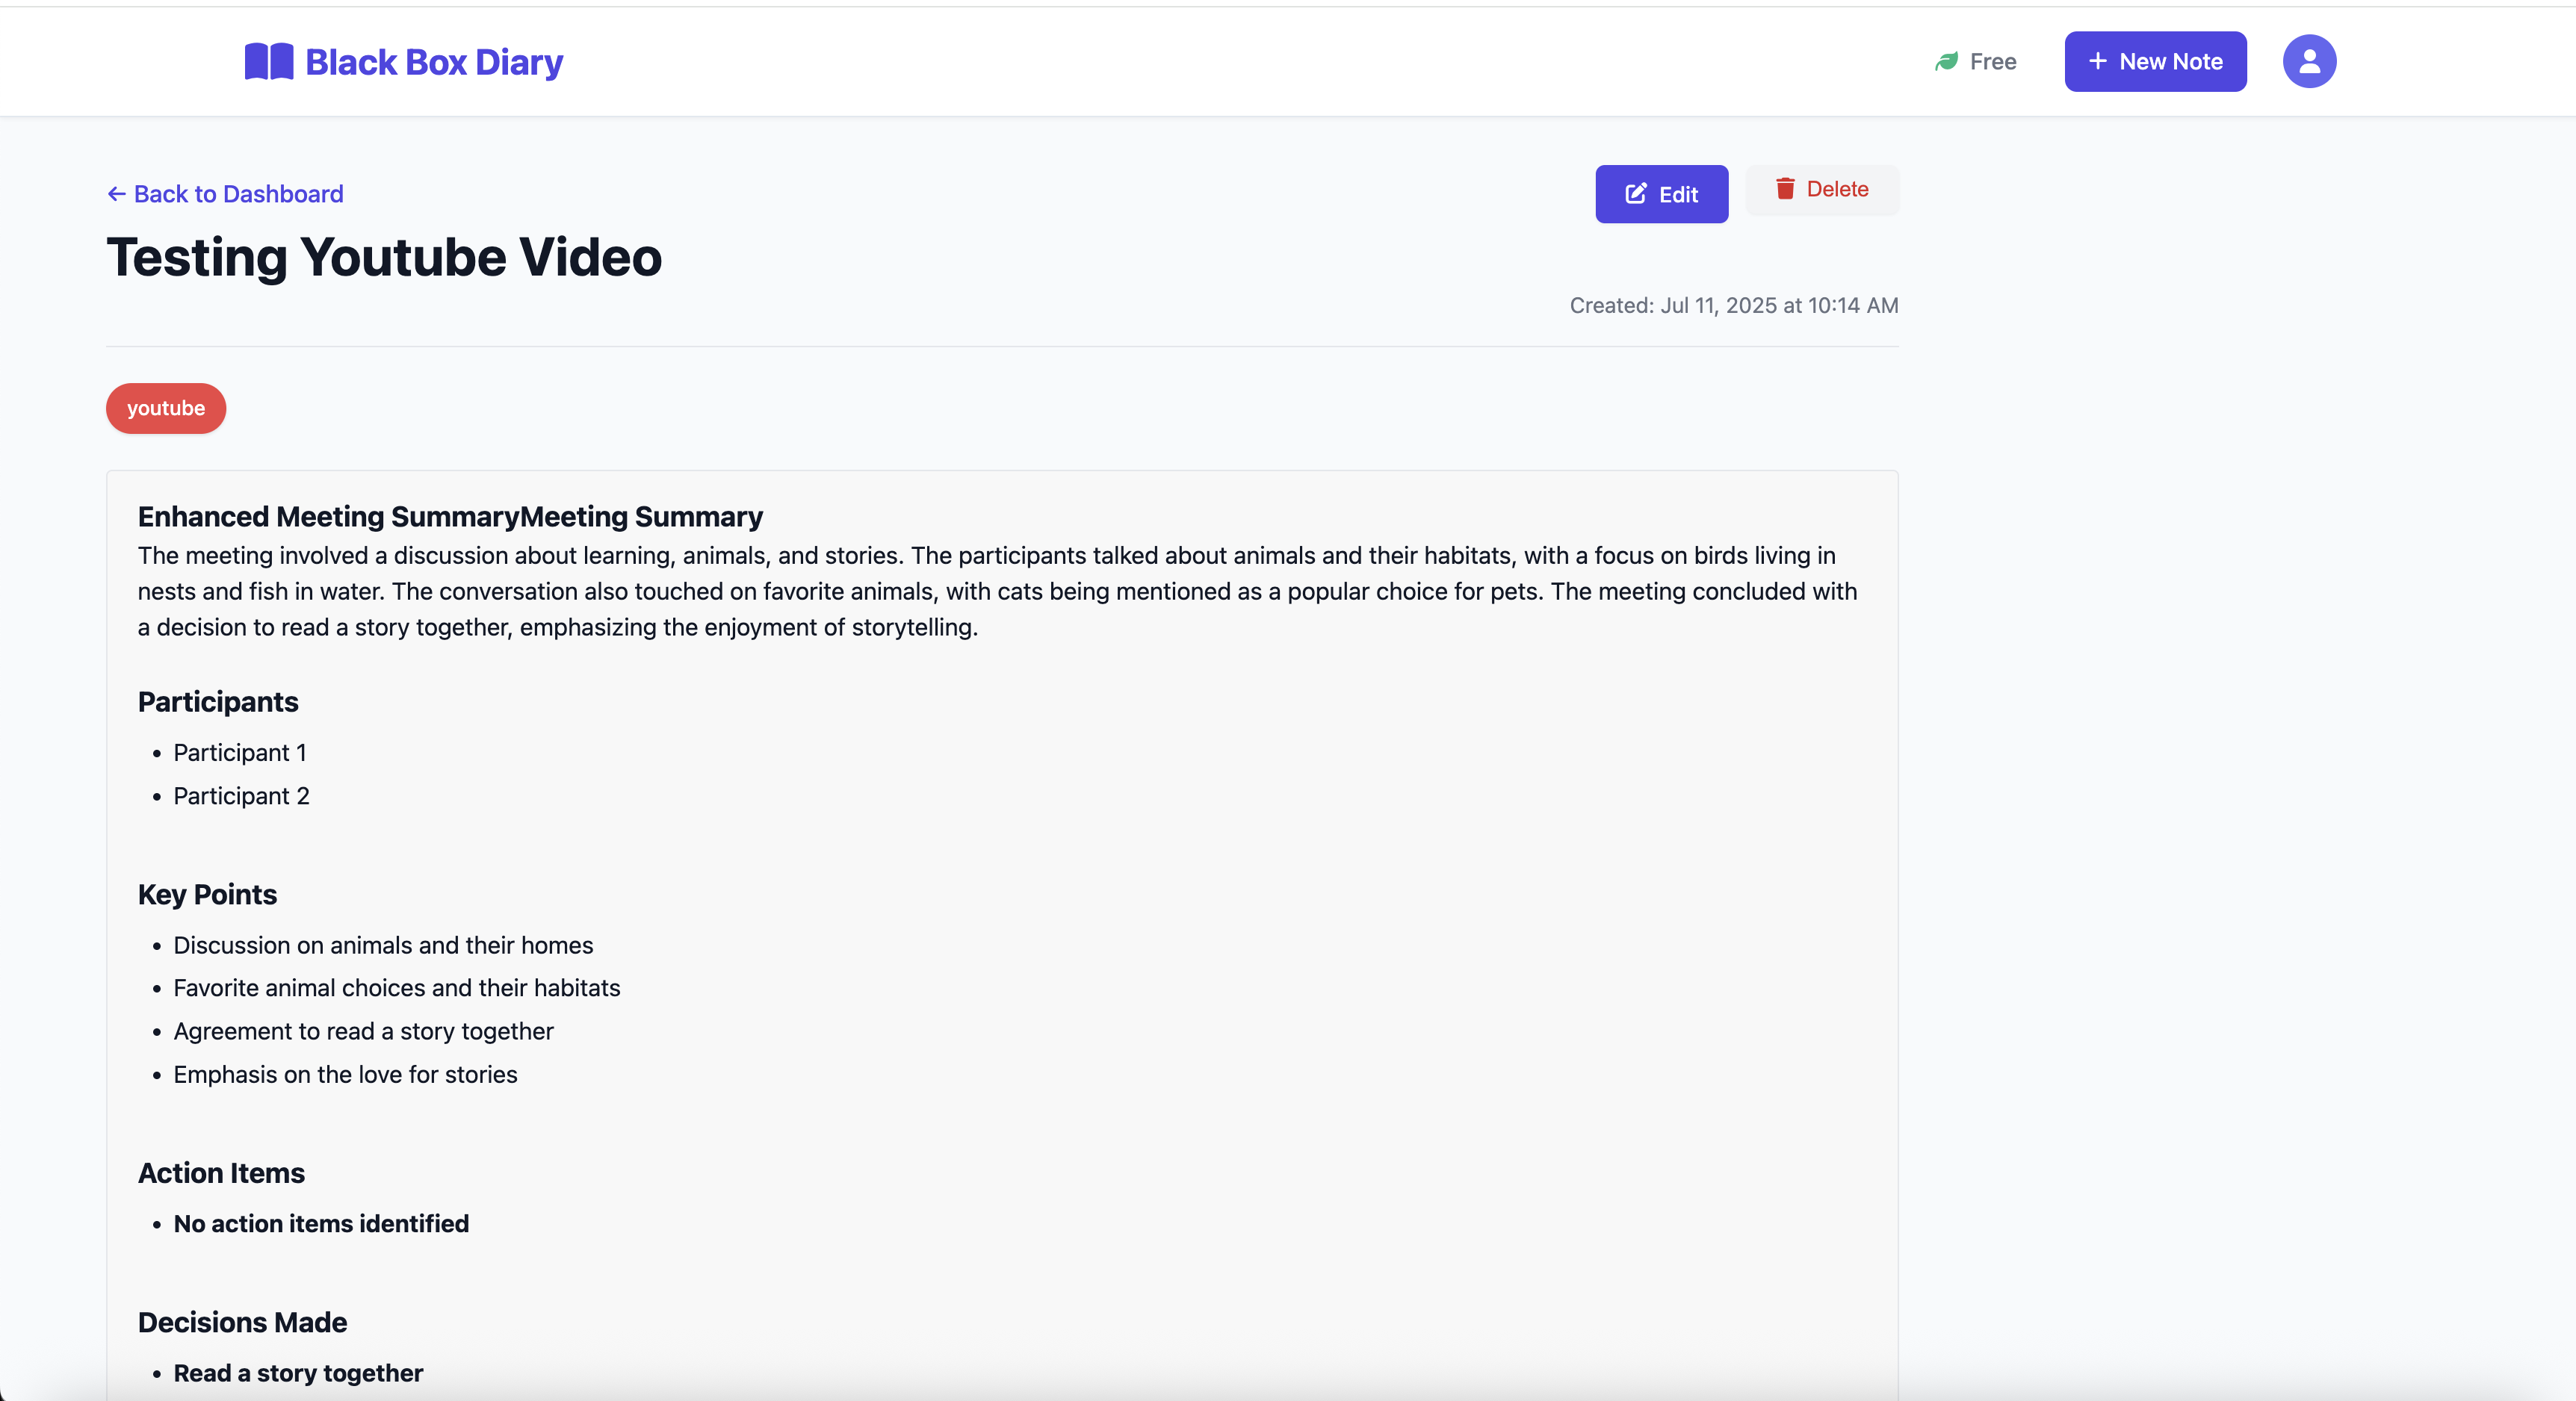The image size is (2576, 1401).
Task: Click the red trash can icon
Action: (1785, 189)
